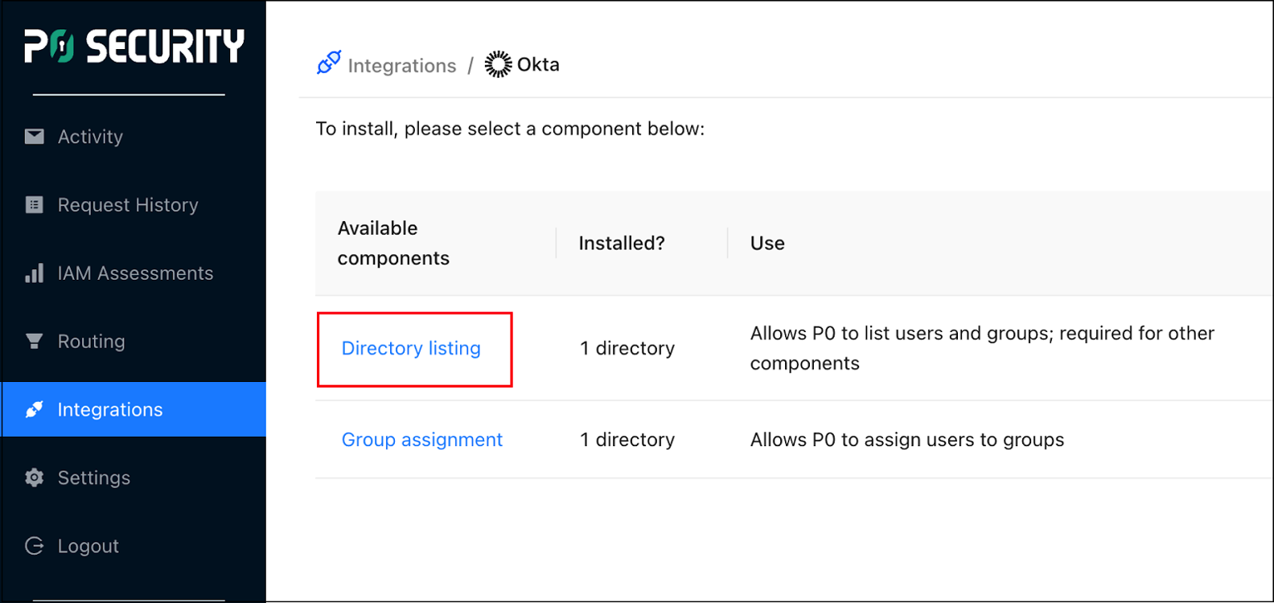
Task: Click 'To install, please select a component below' text
Action: click(x=510, y=129)
